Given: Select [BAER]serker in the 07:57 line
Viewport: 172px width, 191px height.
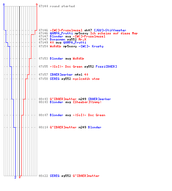Looking at the screenshot, I should click(x=61, y=74).
